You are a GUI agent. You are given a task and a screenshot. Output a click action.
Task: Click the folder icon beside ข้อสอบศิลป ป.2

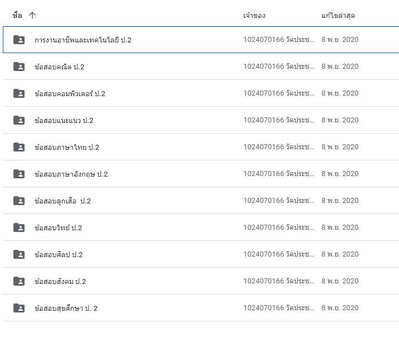(x=19, y=254)
